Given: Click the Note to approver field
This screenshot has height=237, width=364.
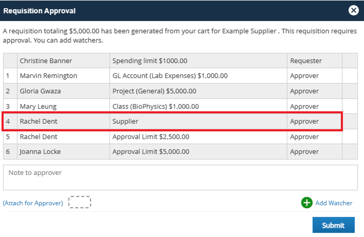Looking at the screenshot, I should coord(180,178).
